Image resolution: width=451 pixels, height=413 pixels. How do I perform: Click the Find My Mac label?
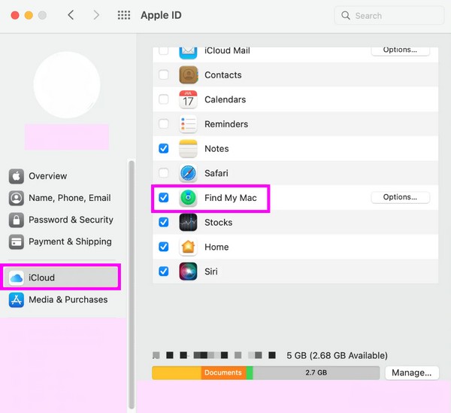tap(231, 198)
